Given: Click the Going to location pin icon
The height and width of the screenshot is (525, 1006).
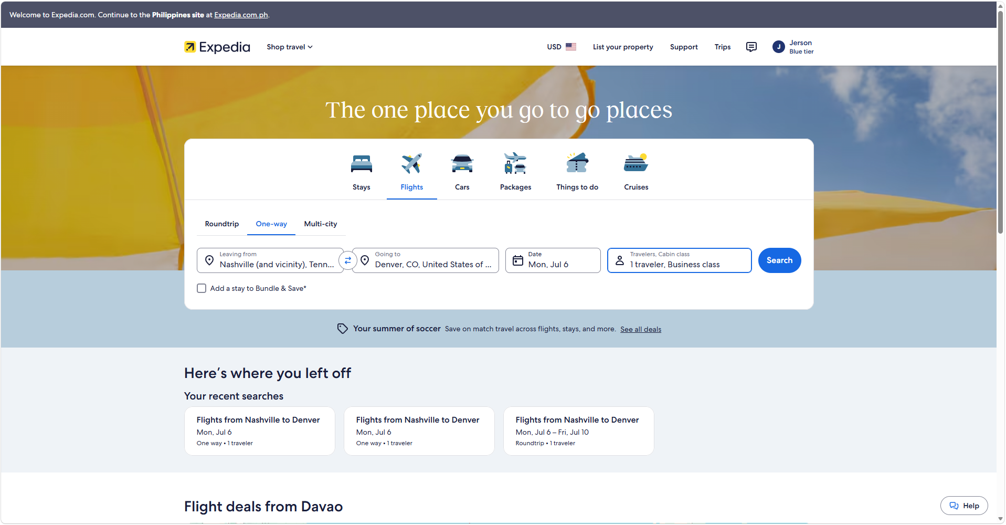Looking at the screenshot, I should pyautogui.click(x=365, y=260).
